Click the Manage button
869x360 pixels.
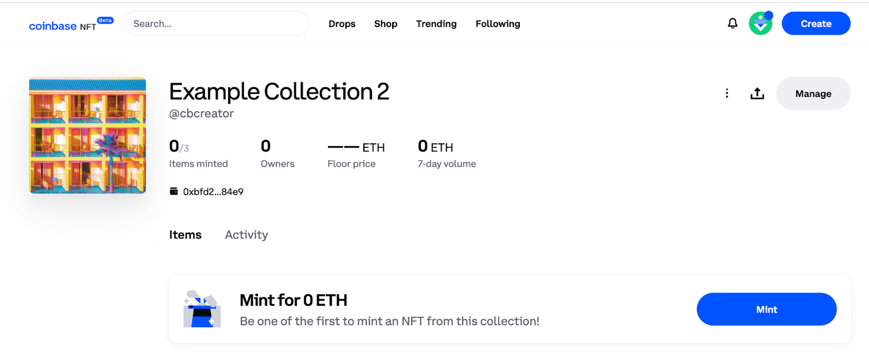[813, 93]
